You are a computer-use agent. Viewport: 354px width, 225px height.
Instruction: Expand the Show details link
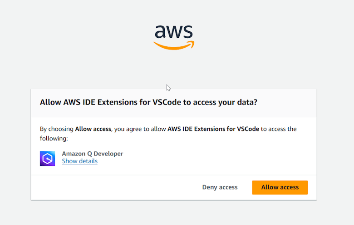(x=79, y=161)
